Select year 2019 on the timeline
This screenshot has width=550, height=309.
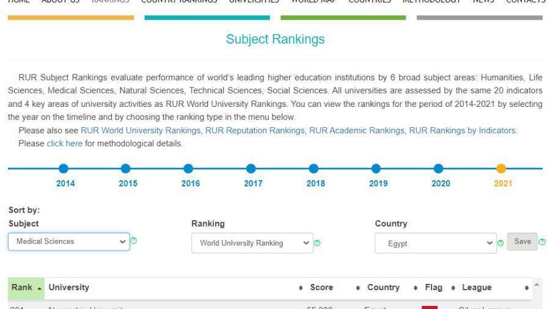pos(376,169)
